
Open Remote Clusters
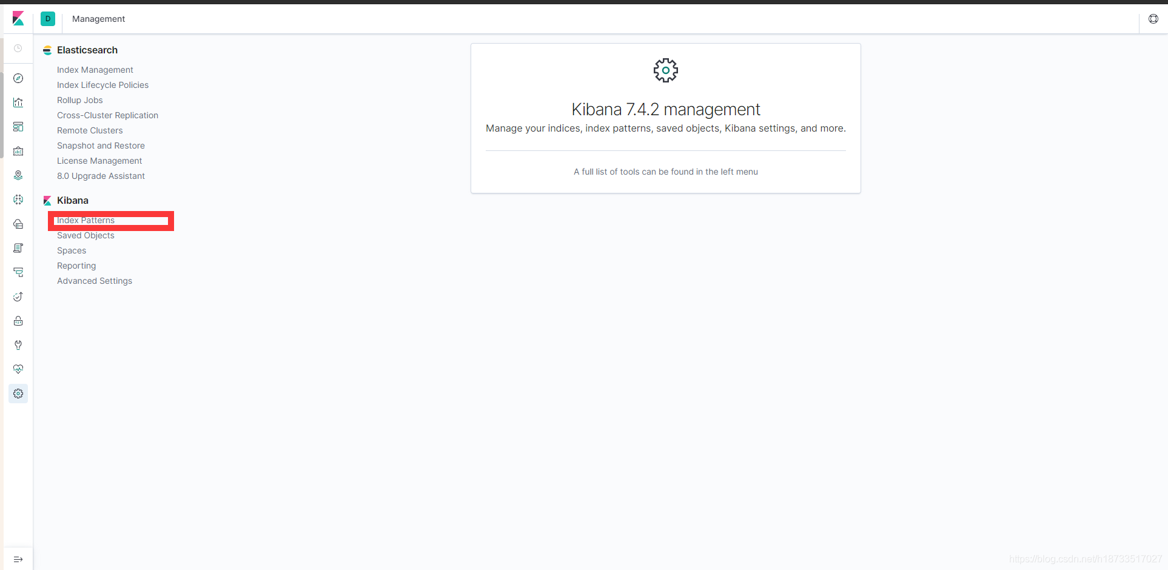point(90,130)
